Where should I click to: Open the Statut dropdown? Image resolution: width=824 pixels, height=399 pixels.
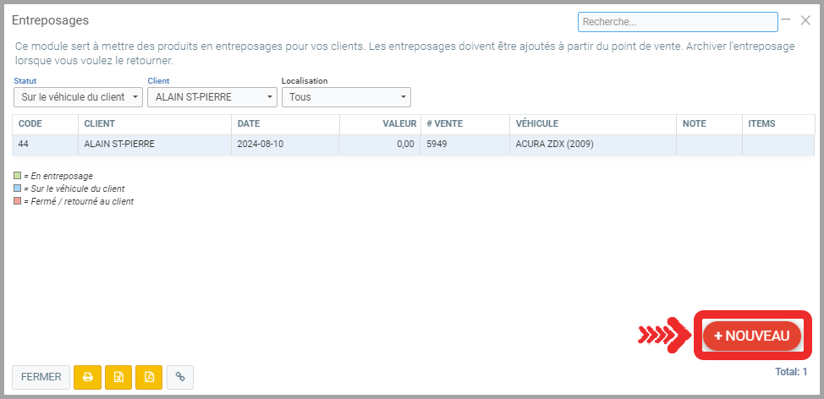click(x=78, y=97)
